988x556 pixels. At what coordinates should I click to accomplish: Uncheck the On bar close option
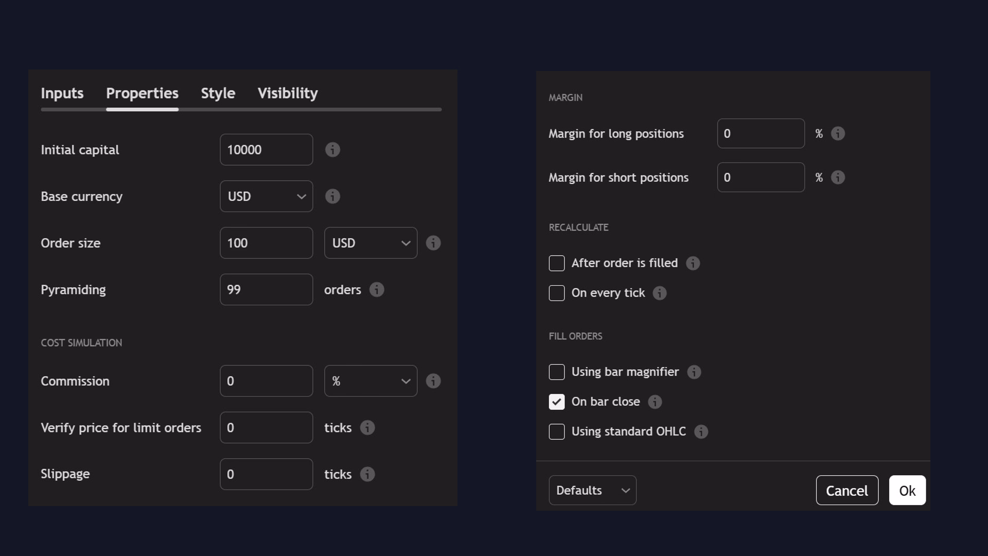coord(557,402)
